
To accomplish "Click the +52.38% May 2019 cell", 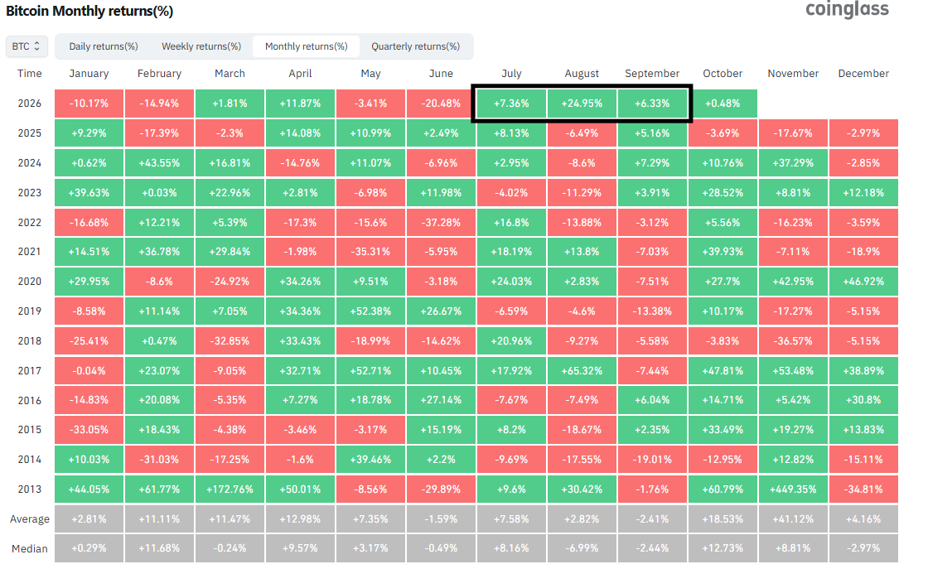I will tap(370, 311).
